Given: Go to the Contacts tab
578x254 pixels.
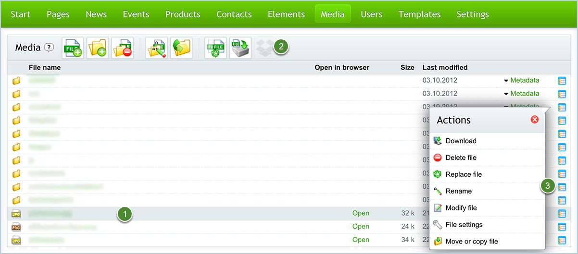Looking at the screenshot, I should click(x=234, y=14).
